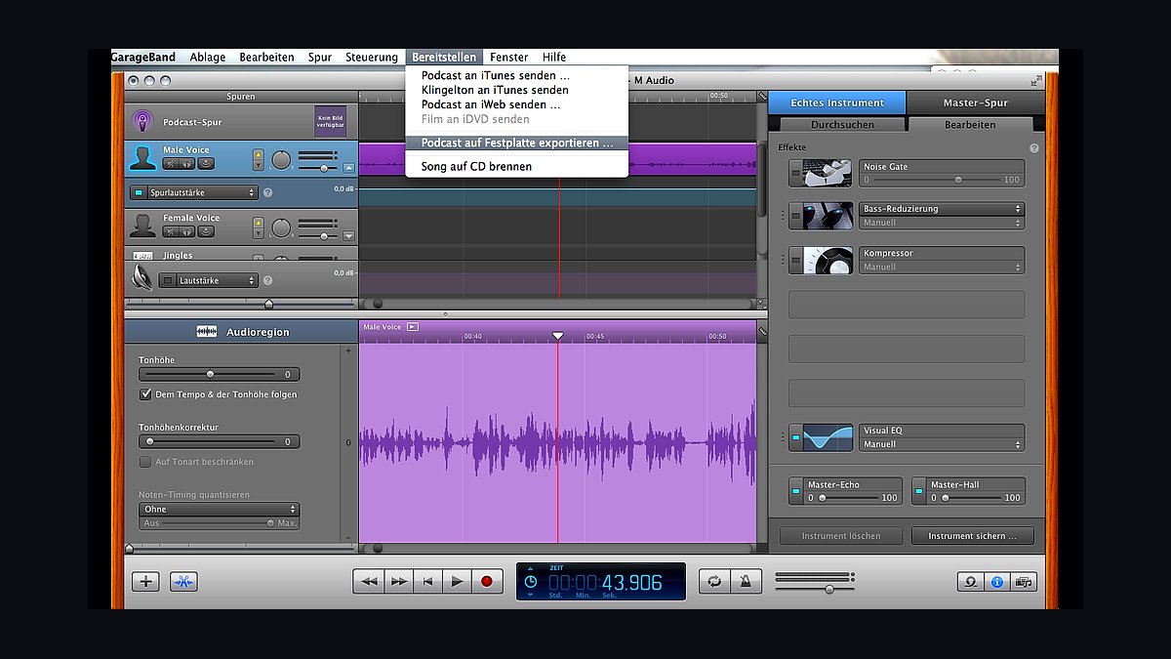This screenshot has height=659, width=1171.
Task: Click the Audioregion waveform icon
Action: pos(207,332)
